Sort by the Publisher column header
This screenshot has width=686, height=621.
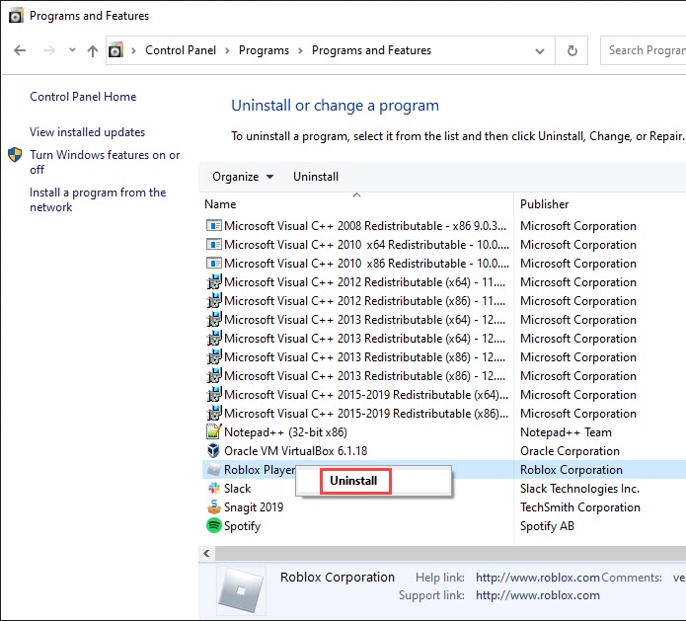point(544,204)
